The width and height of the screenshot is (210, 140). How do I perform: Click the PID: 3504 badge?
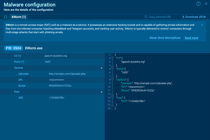[x=13, y=48]
